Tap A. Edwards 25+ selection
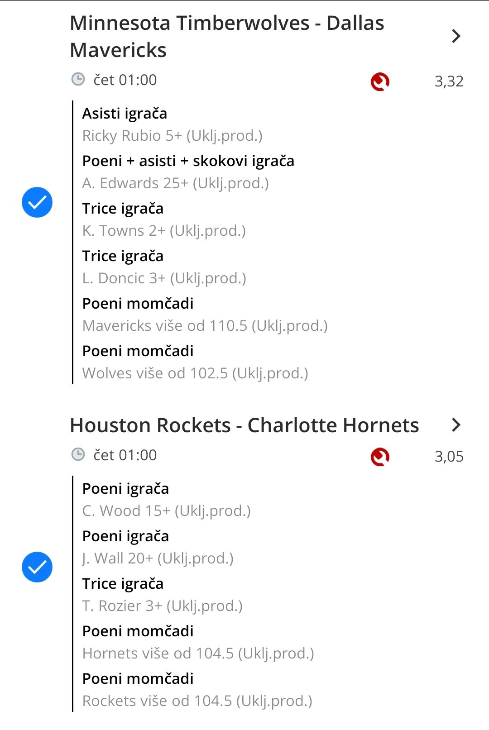This screenshot has height=730, width=489. (x=176, y=183)
